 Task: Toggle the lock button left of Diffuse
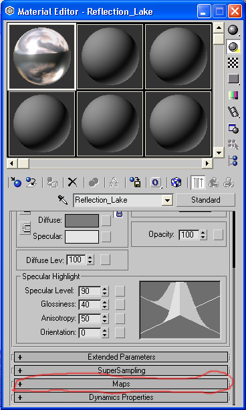click(25, 227)
